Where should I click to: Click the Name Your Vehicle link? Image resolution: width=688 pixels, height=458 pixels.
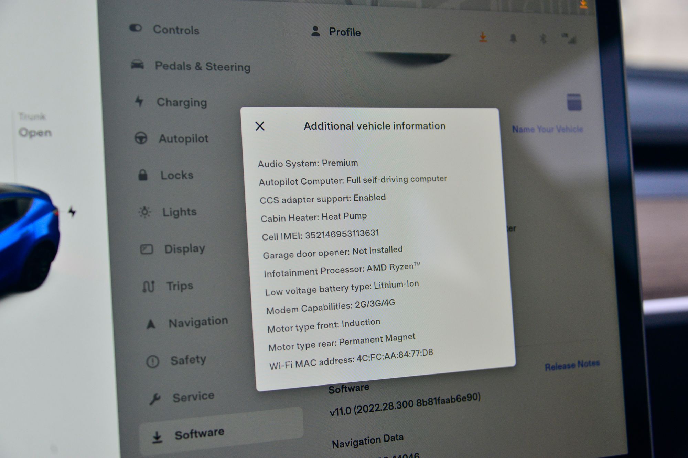547,129
